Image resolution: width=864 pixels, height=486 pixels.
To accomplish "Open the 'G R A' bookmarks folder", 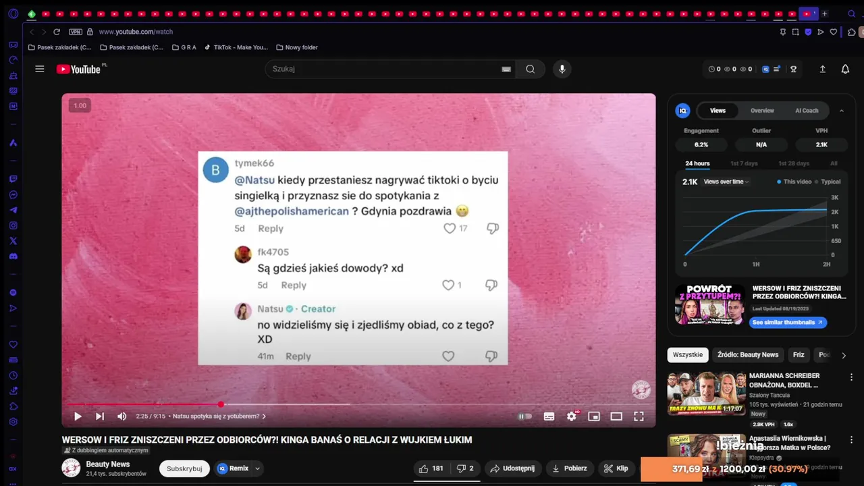I will [184, 47].
